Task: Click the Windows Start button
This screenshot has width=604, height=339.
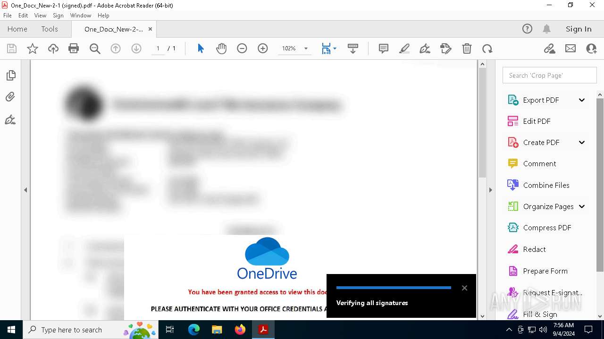Action: click(x=11, y=330)
